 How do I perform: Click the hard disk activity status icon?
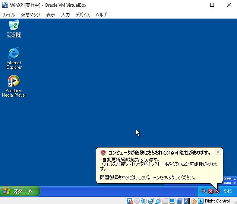click(130, 201)
